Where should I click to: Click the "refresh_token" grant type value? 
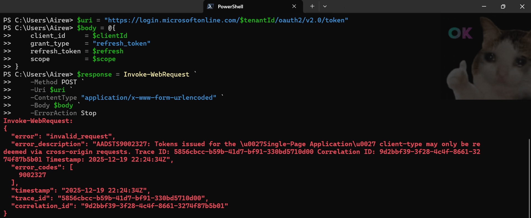pyautogui.click(x=121, y=43)
